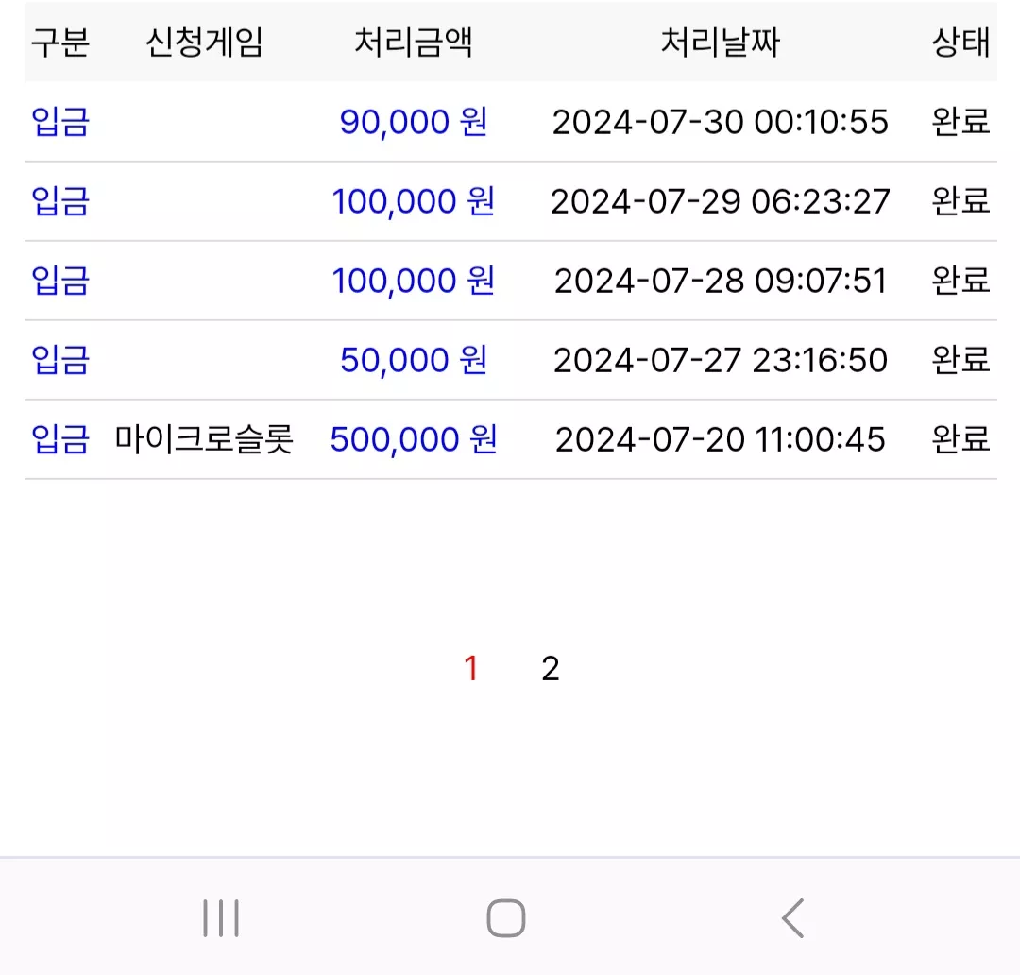The image size is (1020, 975).
Task: Select the date 2024-07-30 00:10:55
Action: [x=720, y=122]
